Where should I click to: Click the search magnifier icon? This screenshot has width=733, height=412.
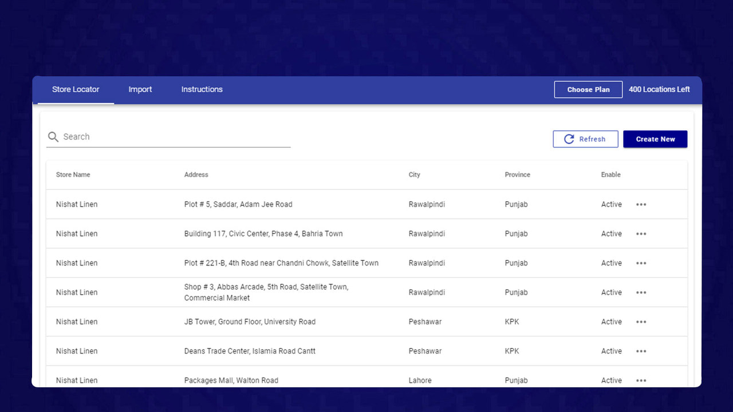tap(53, 137)
